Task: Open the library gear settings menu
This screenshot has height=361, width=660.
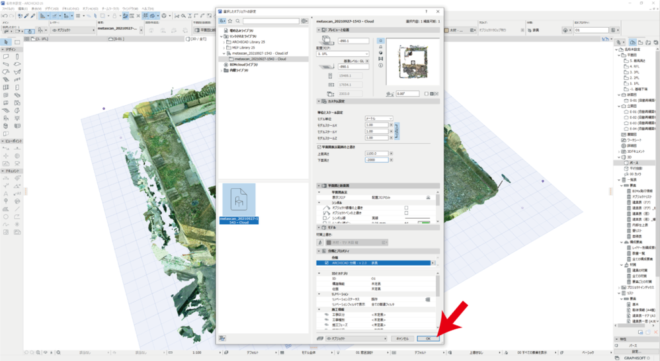Action: (304, 21)
